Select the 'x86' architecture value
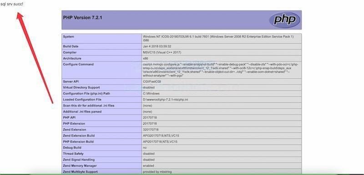This screenshot has width=364, height=175. (145, 59)
